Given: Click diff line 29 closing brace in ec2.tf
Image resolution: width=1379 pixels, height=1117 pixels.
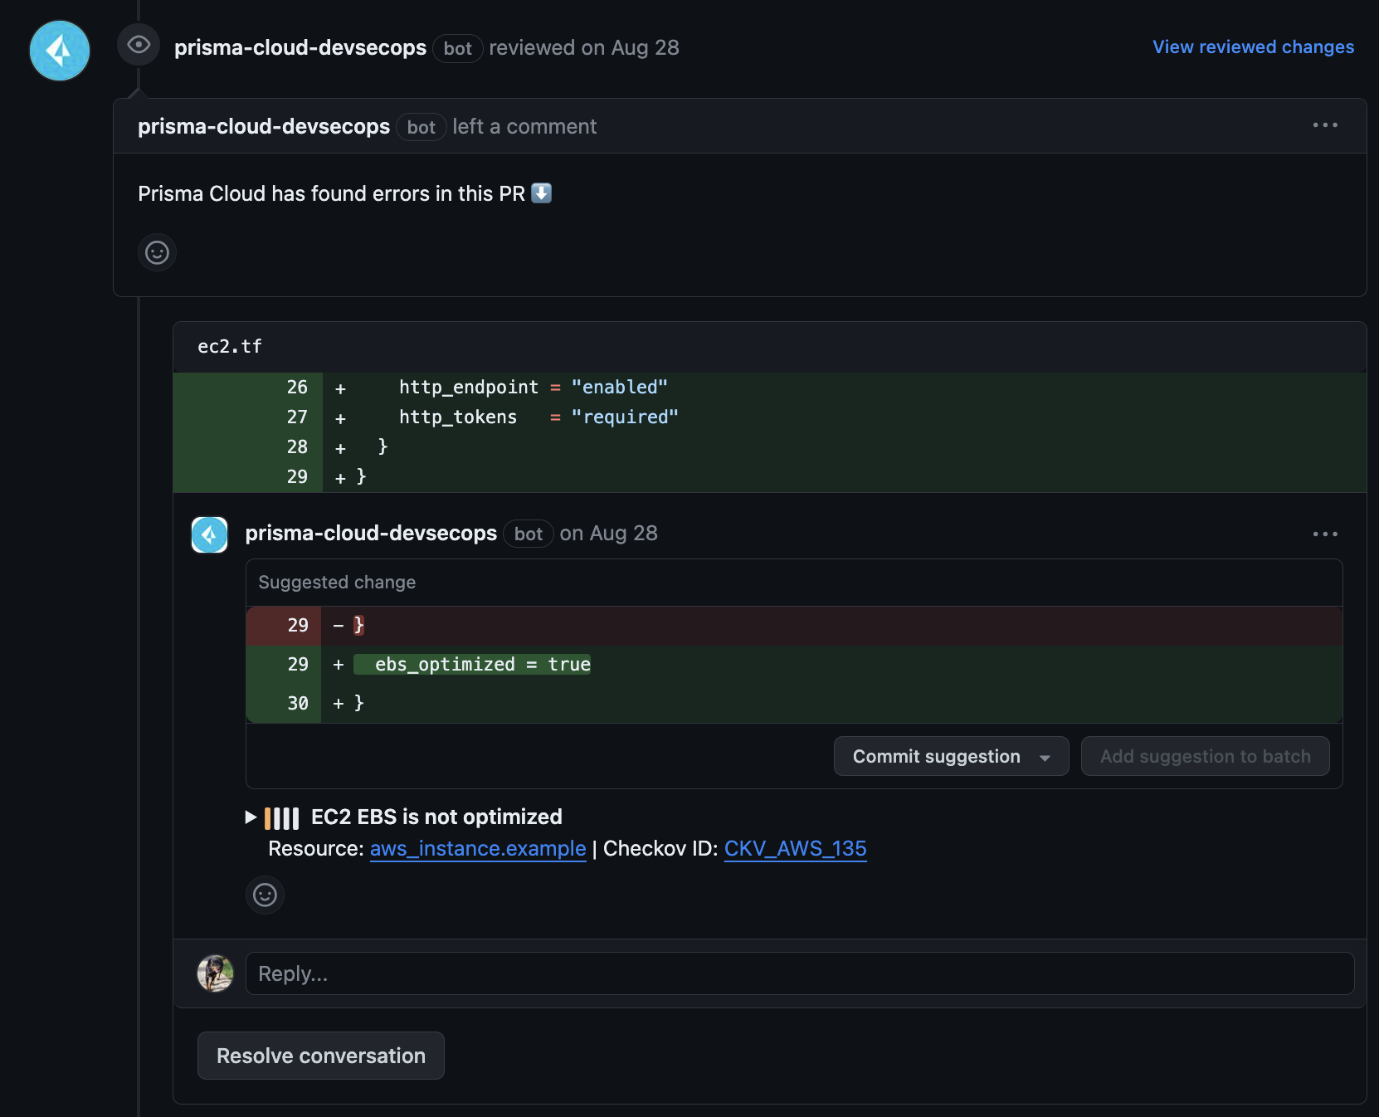Looking at the screenshot, I should [x=770, y=477].
